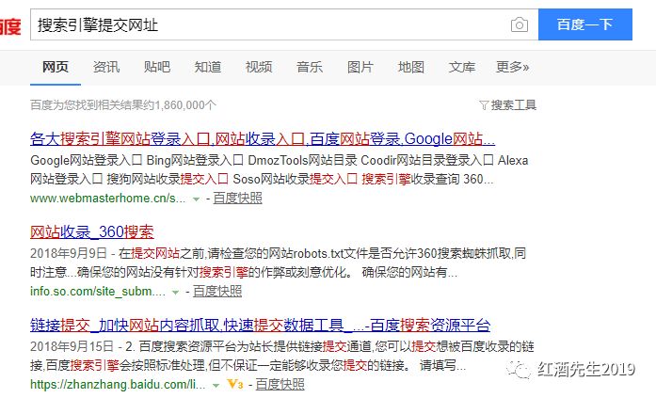Open the 地图 tab

(x=411, y=67)
